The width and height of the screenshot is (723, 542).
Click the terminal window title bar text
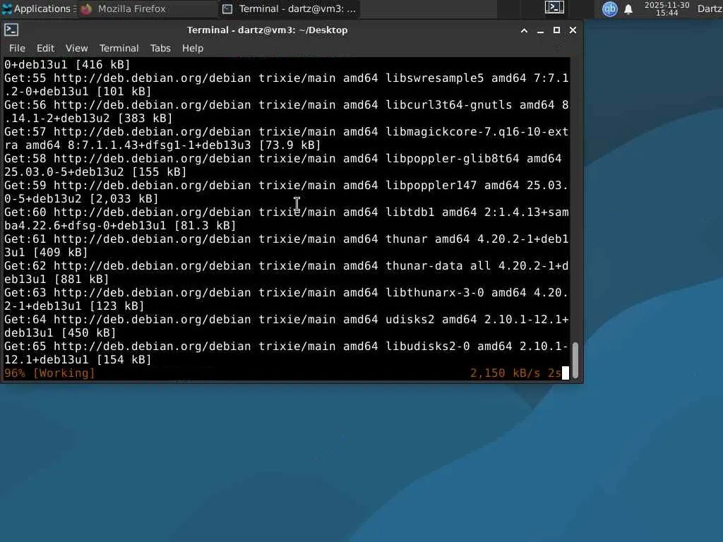tap(267, 30)
